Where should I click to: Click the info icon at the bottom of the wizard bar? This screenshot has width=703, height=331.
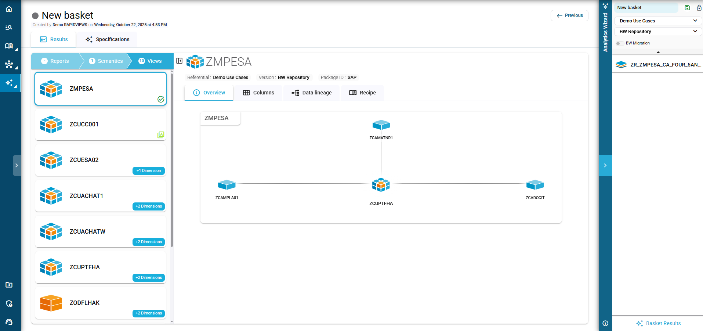[x=605, y=323]
